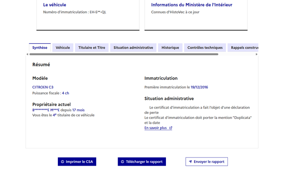Open the Synthèse tab
Screen dimensions: 295x169
point(40,47)
